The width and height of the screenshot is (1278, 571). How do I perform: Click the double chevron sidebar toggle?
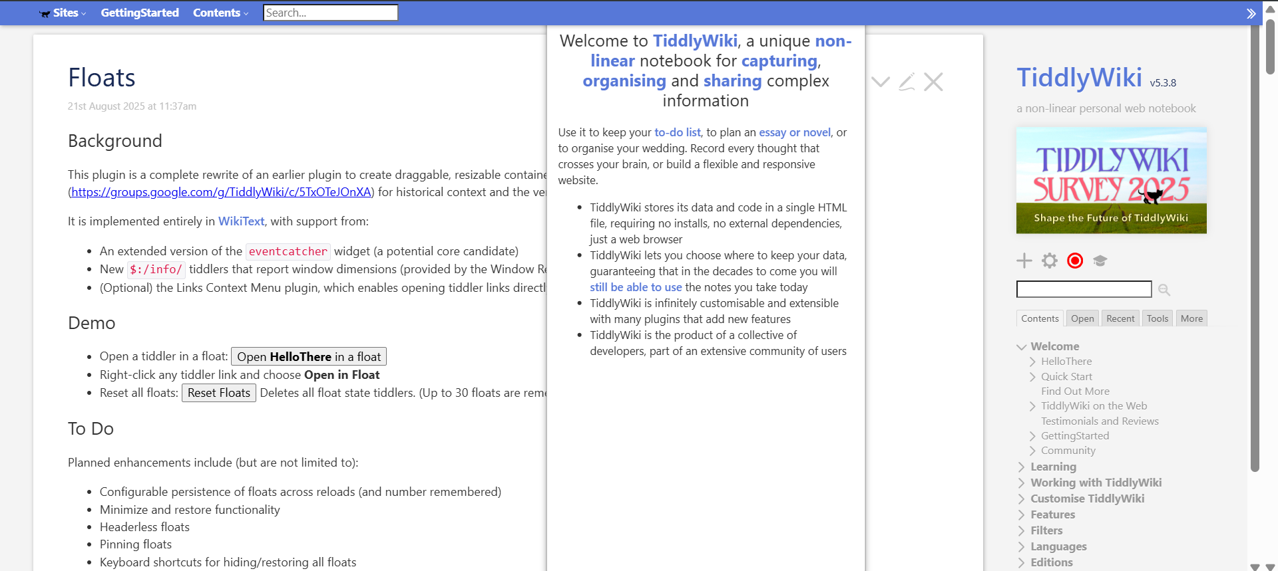[x=1251, y=13]
